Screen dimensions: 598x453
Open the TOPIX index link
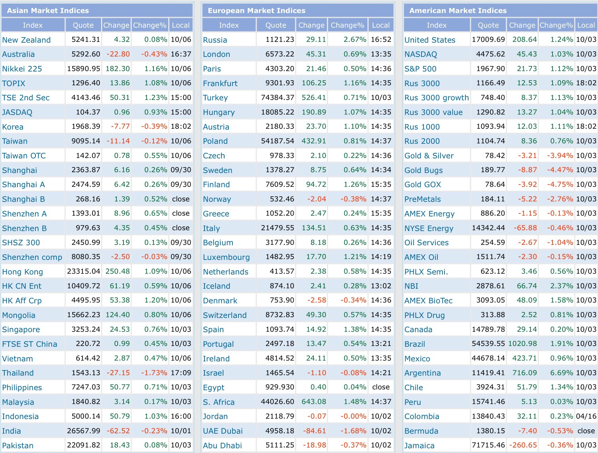tap(13, 83)
